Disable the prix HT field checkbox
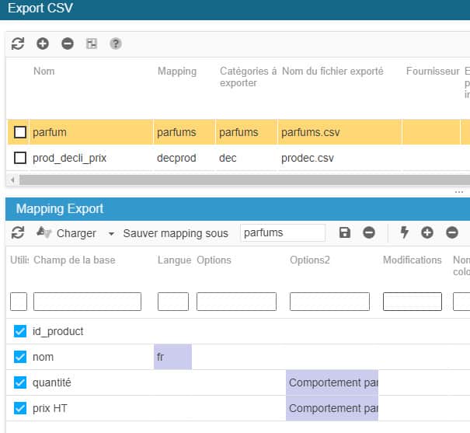Screen dimensions: 470x433 (x=20, y=408)
